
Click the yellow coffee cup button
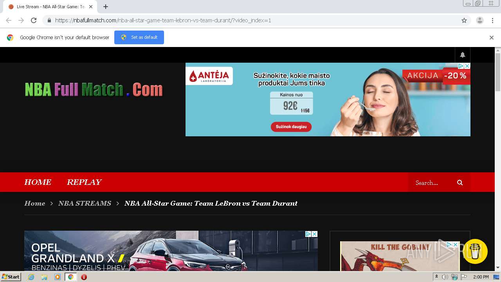[x=475, y=251]
